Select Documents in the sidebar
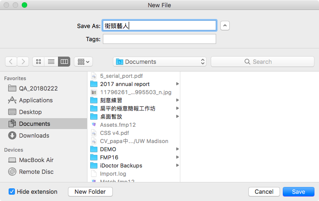This screenshot has height=201, width=319. (x=43, y=124)
